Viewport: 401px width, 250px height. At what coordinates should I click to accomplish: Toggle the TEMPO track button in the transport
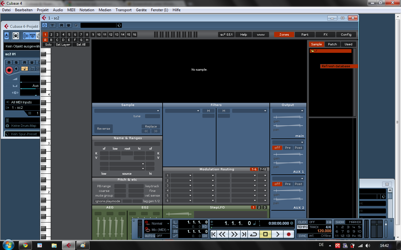click(x=302, y=227)
